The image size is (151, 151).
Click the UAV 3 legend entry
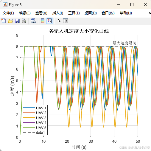(35, 118)
